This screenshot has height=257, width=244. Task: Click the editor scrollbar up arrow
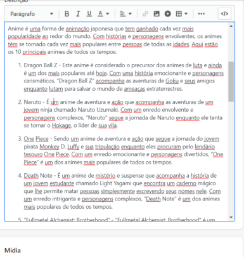coord(231,26)
